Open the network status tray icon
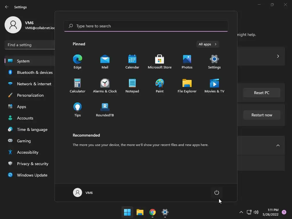The width and height of the screenshot is (292, 219). [249, 212]
